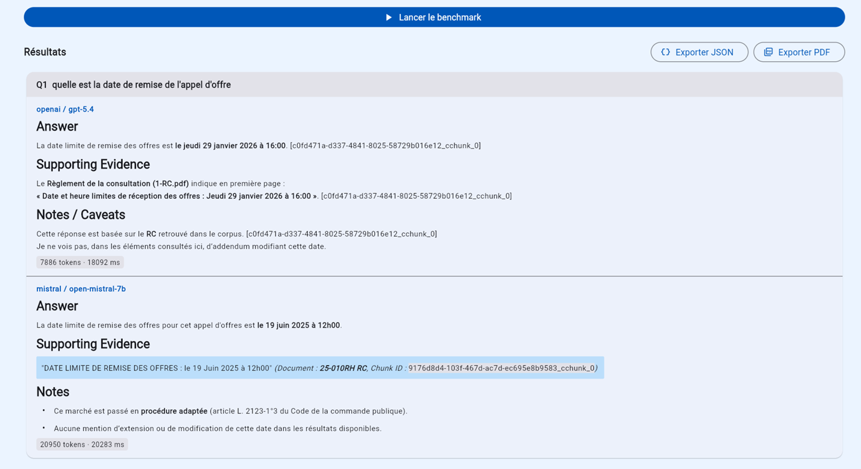Image resolution: width=861 pixels, height=469 pixels.
Task: Start the run with Lancer le benchmark
Action: pyautogui.click(x=434, y=17)
